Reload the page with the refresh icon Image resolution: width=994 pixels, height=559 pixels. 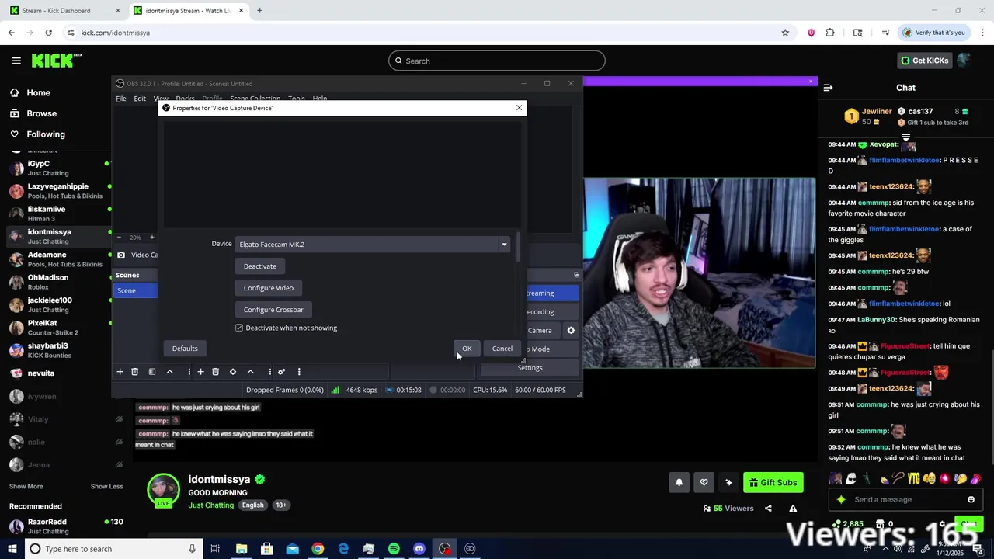(x=48, y=33)
